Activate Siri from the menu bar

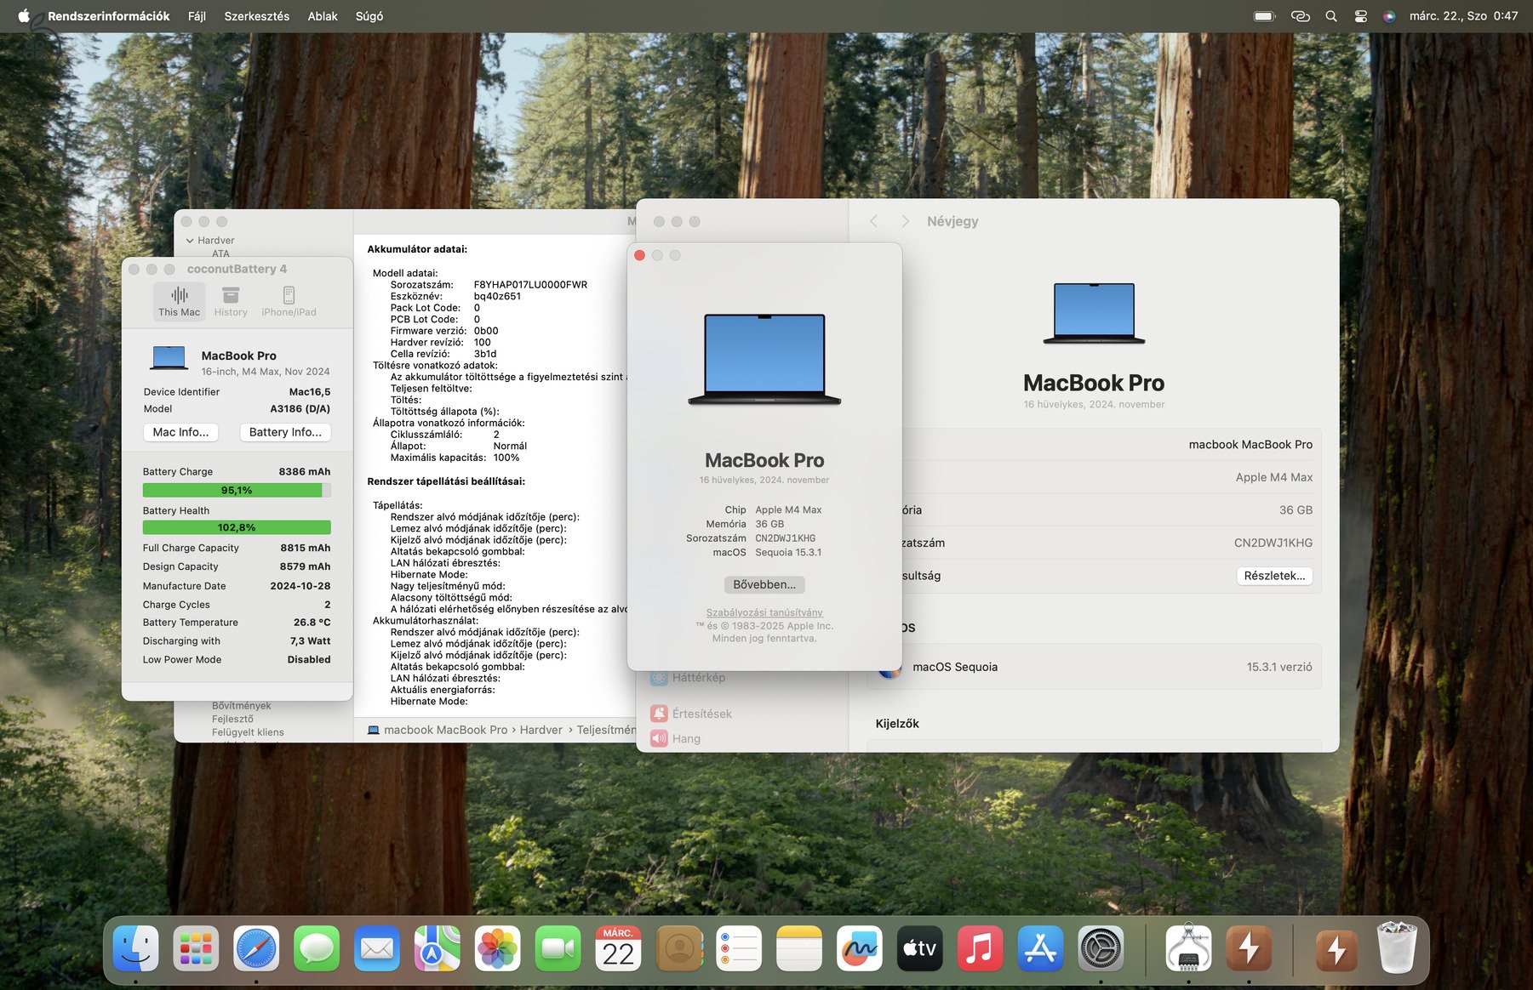click(x=1389, y=15)
